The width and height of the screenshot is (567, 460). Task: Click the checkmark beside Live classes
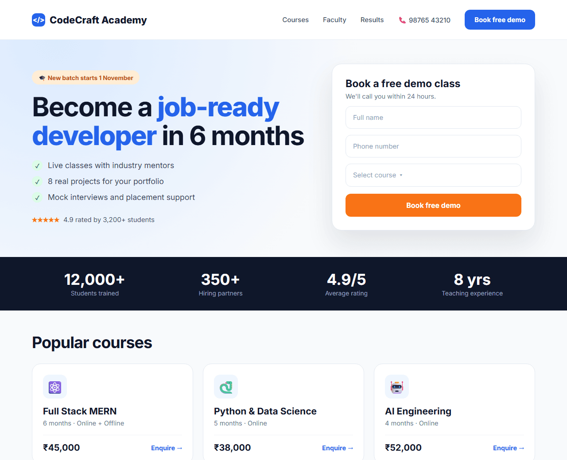(38, 166)
